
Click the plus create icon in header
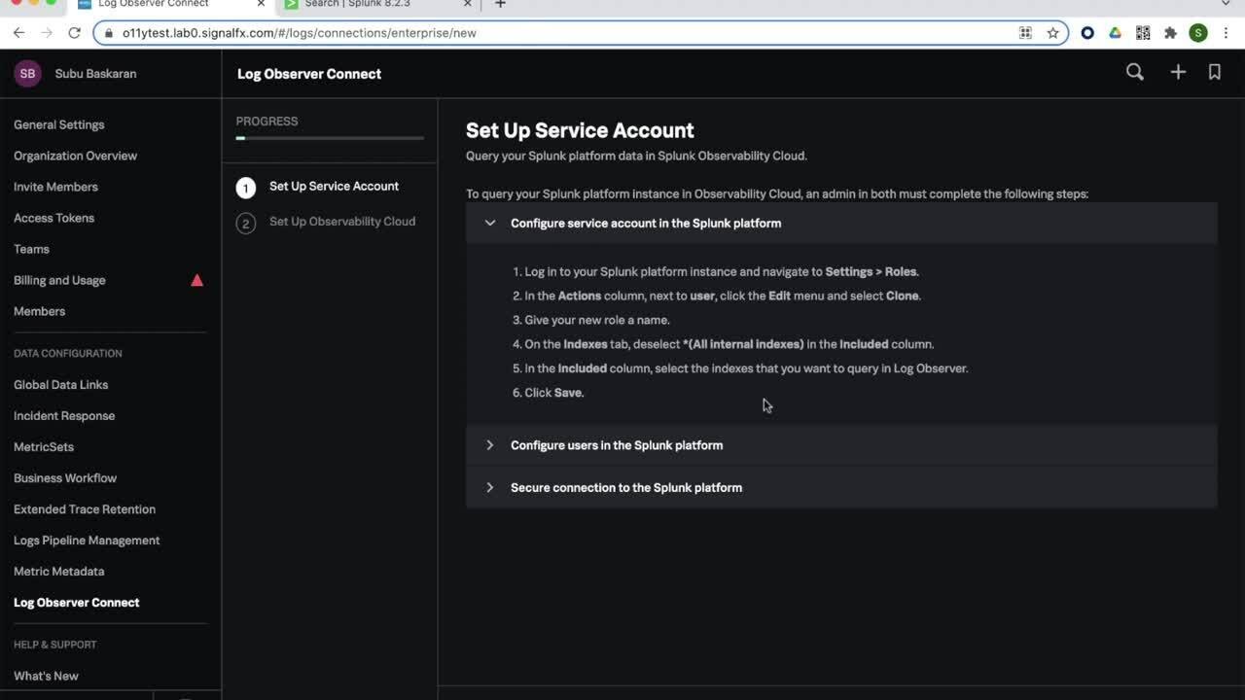click(x=1178, y=72)
